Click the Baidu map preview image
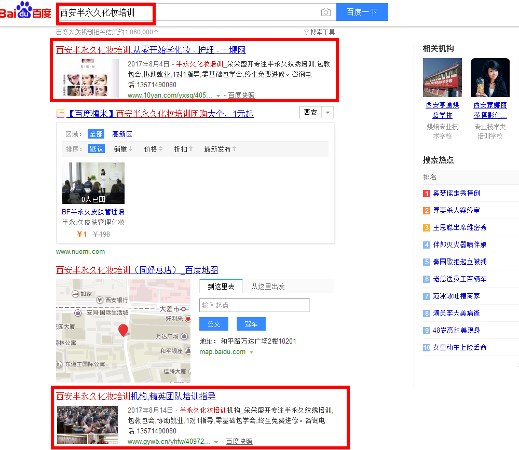Image resolution: width=519 pixels, height=450 pixels. coord(123,331)
